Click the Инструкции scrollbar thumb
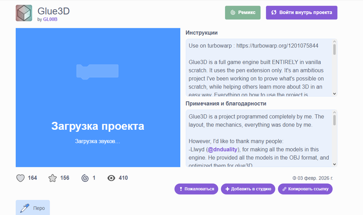 tap(334, 49)
